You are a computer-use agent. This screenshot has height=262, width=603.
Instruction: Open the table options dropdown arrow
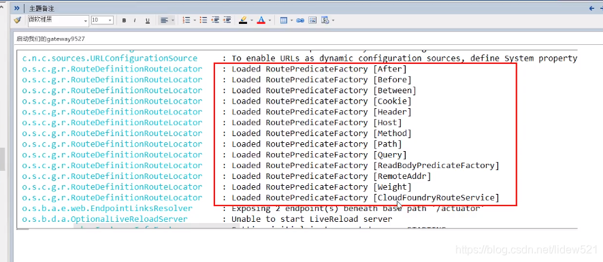292,20
